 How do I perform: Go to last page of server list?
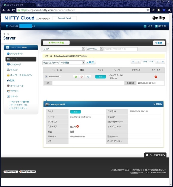pyautogui.click(x=163, y=62)
